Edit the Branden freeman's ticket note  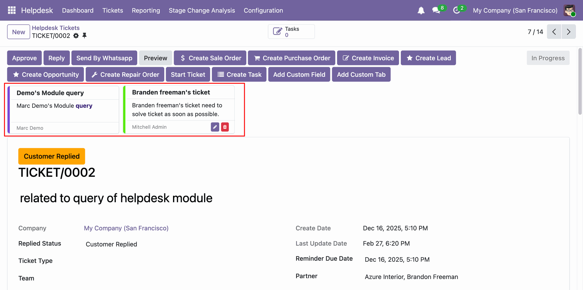215,127
